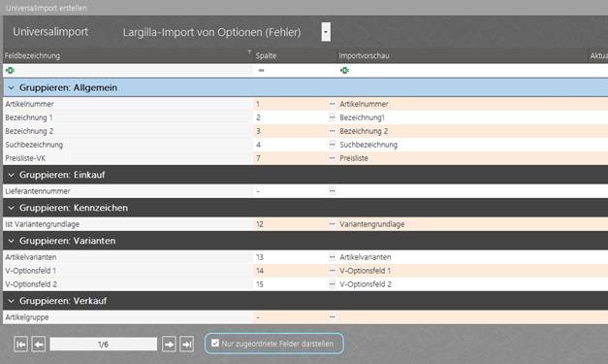The height and width of the screenshot is (364, 608).
Task: Open ellipsis button in Preisliste-VK row
Action: click(x=332, y=158)
